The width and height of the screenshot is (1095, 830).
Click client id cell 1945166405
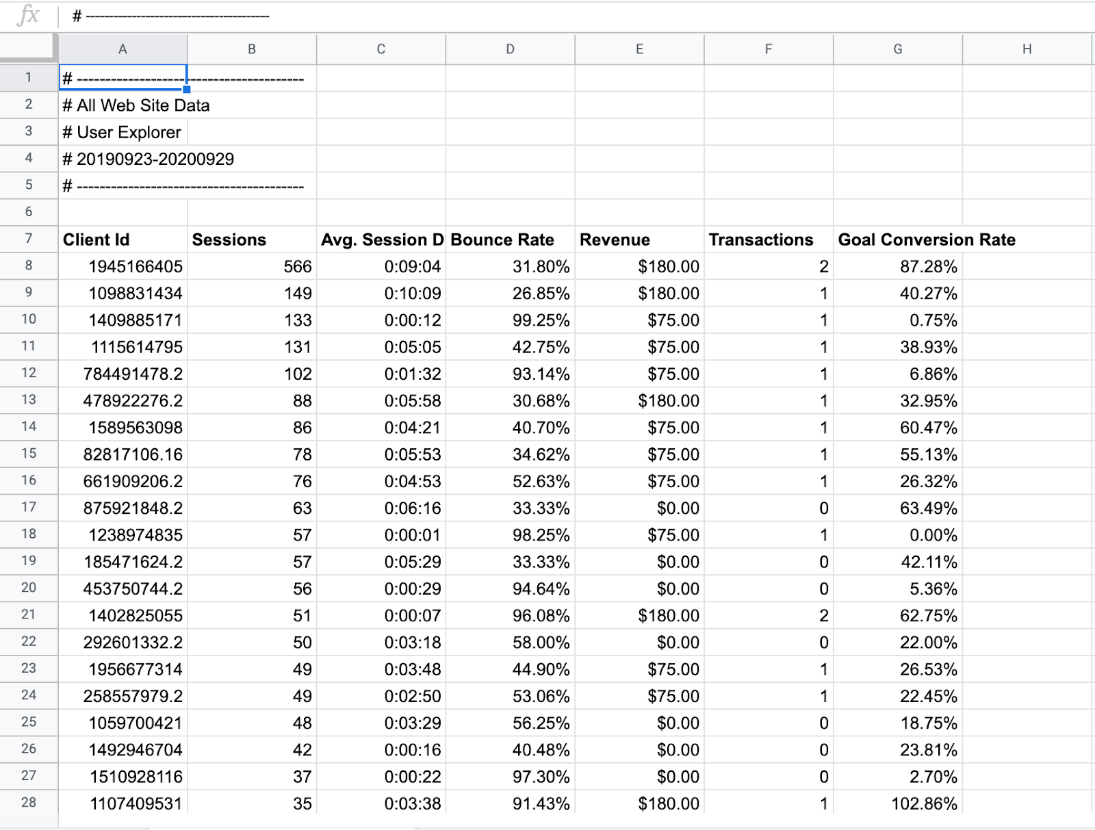tap(123, 266)
